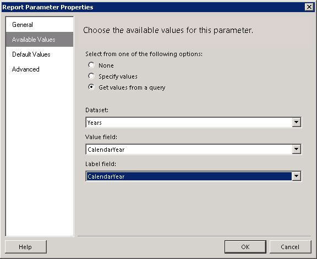Viewport: 317px width, 259px height.
Task: Click the None option label text
Action: point(106,65)
